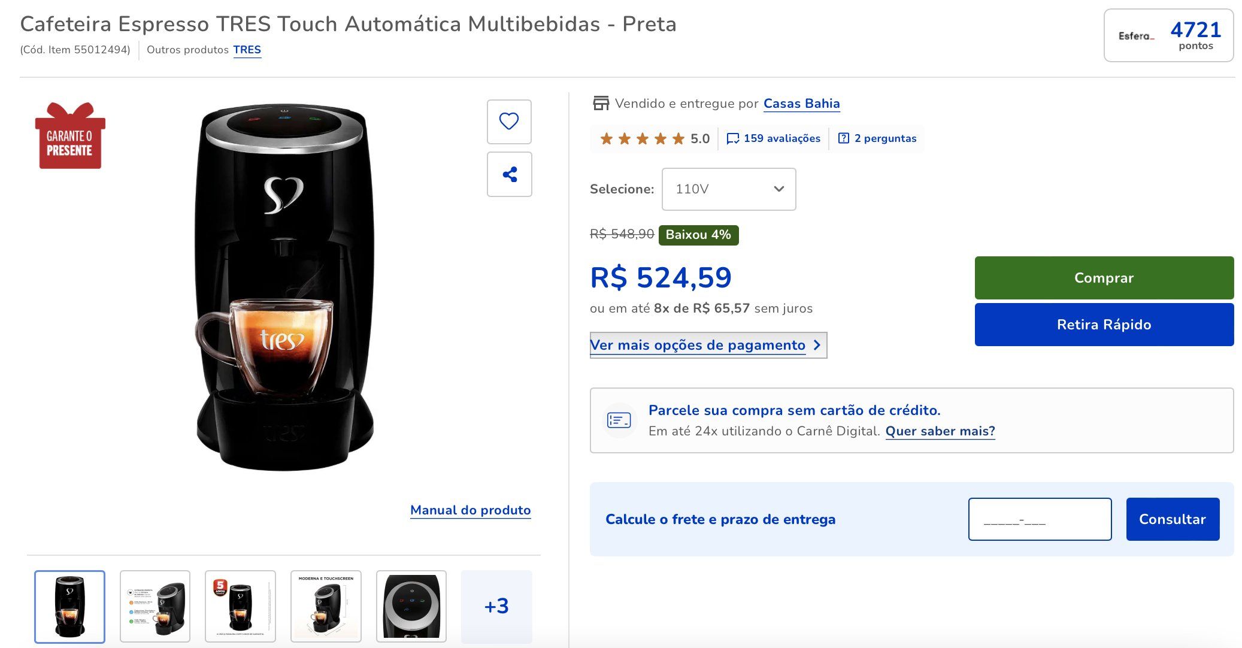Add product to favorites with heart icon
This screenshot has width=1242, height=648.
[x=509, y=122]
